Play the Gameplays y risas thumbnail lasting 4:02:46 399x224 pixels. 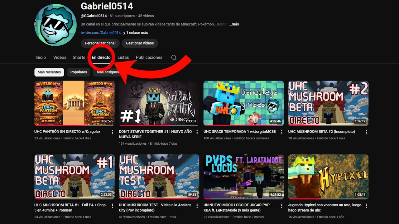pyautogui.click(x=244, y=103)
